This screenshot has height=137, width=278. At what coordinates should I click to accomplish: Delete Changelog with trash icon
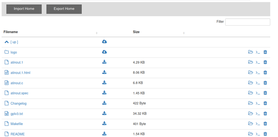pyautogui.click(x=265, y=103)
